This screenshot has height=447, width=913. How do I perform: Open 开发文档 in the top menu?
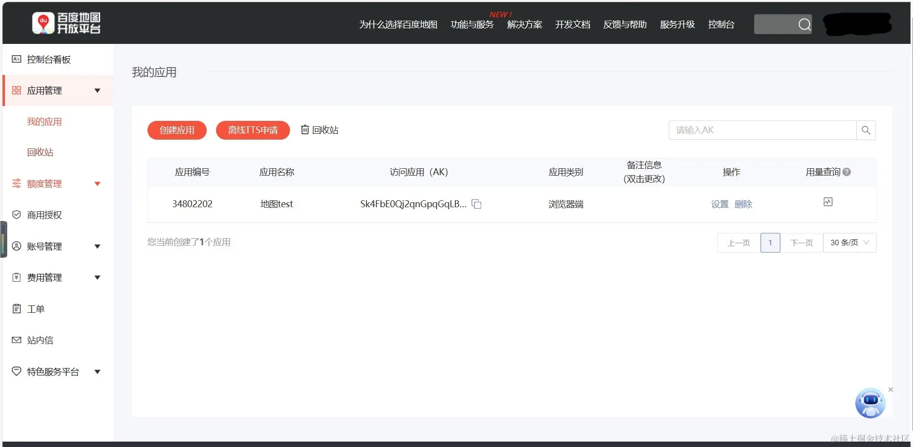point(572,25)
